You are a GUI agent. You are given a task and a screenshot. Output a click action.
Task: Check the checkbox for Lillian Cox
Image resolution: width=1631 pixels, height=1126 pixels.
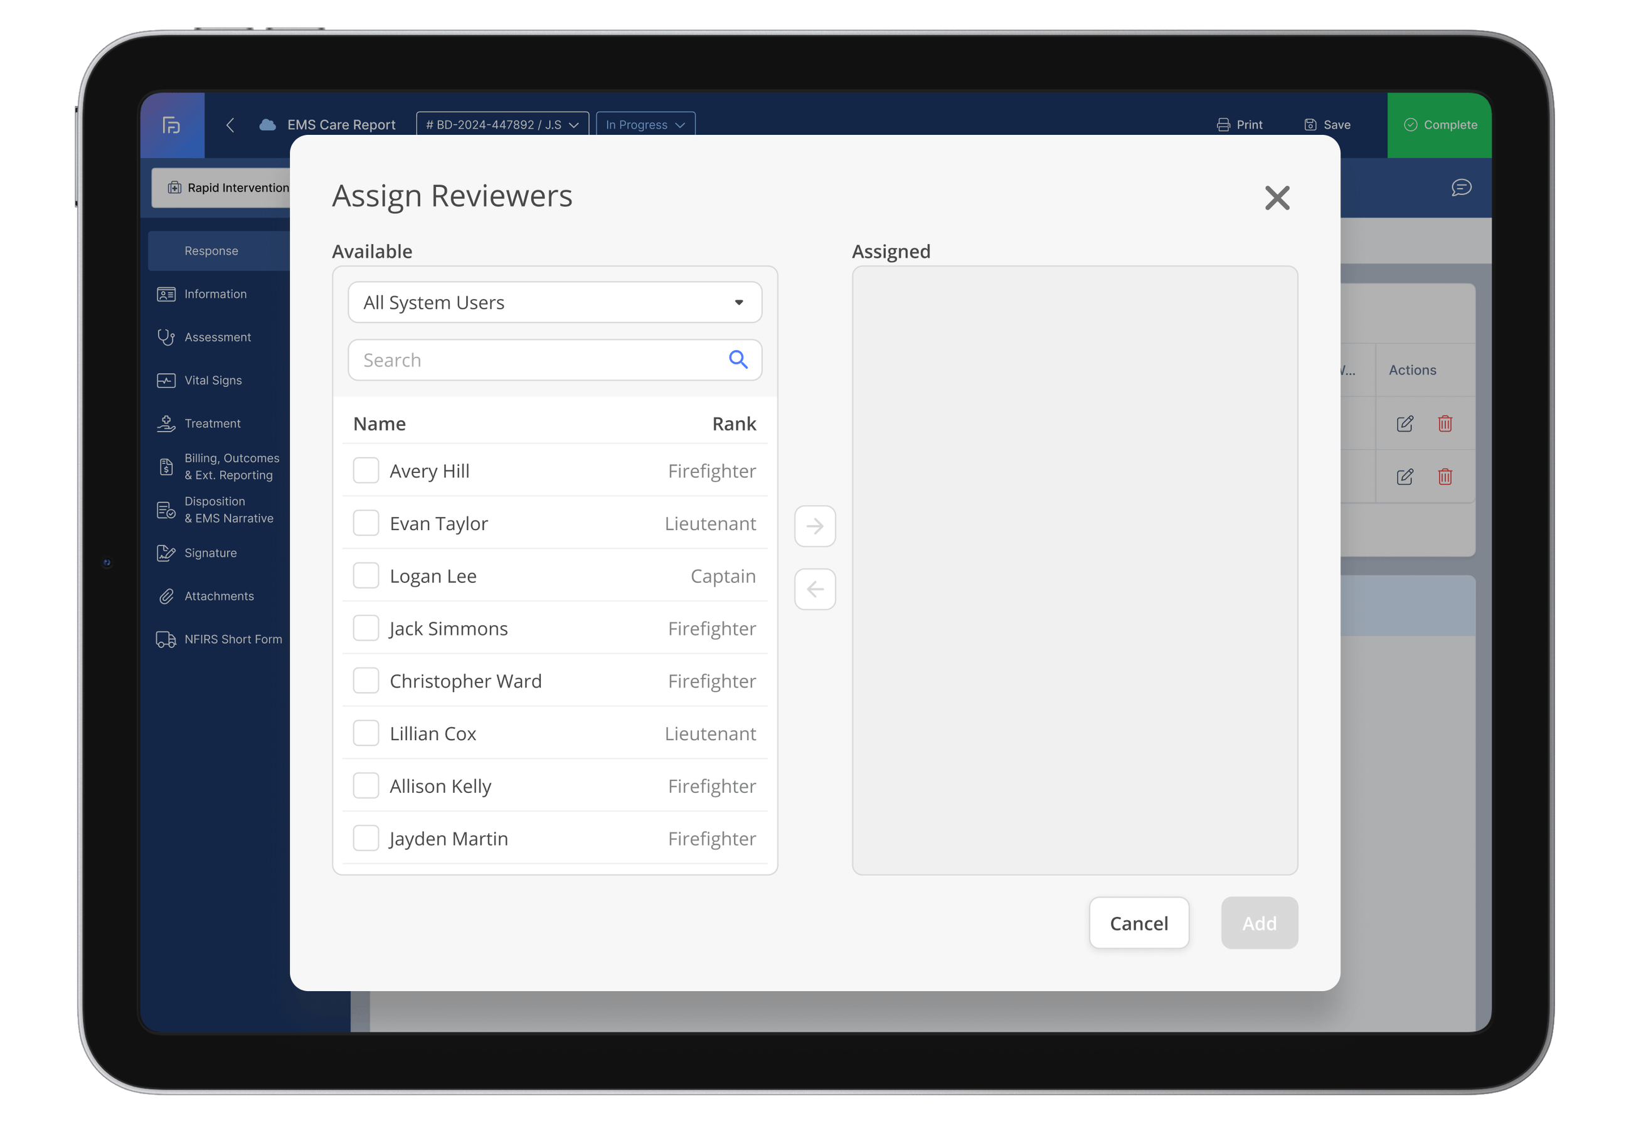366,732
